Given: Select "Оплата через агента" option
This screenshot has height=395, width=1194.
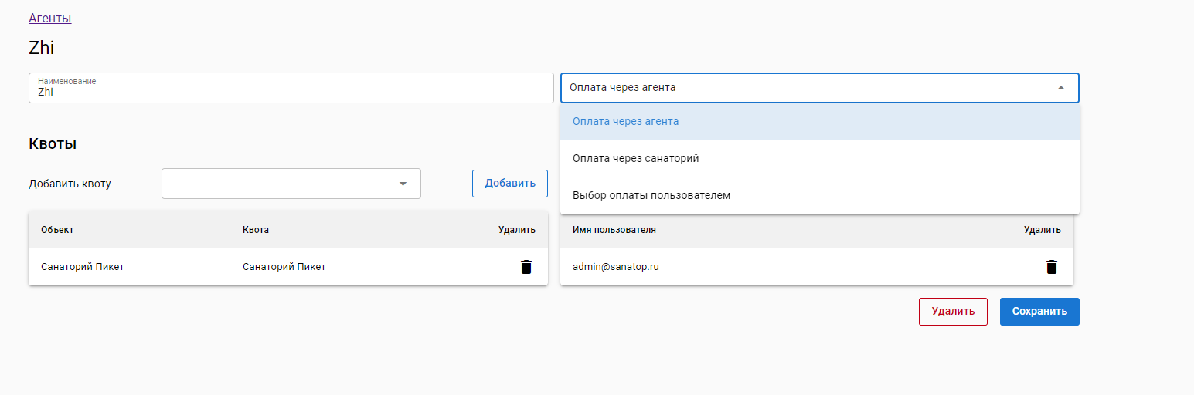Looking at the screenshot, I should (x=625, y=121).
